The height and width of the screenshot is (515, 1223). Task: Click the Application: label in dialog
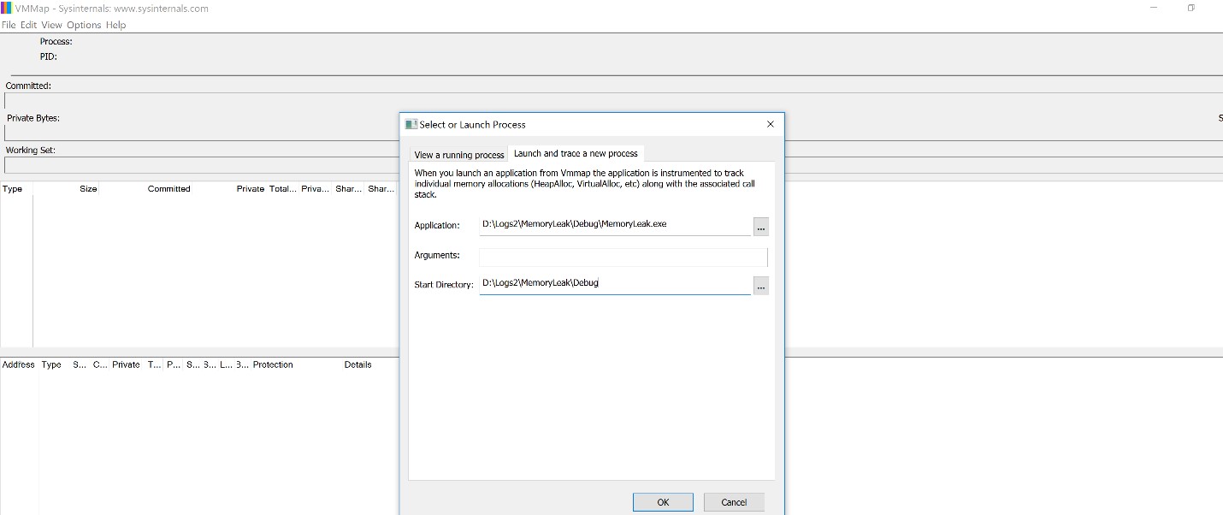437,225
